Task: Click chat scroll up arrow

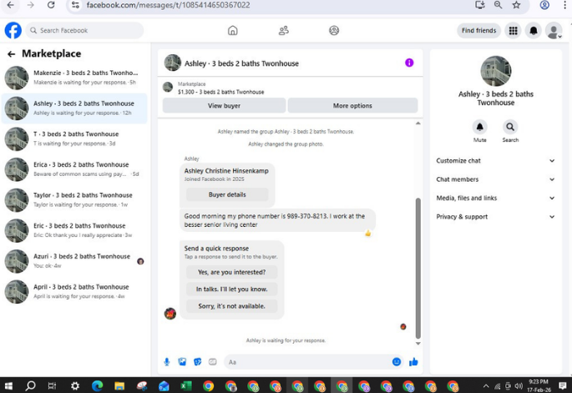Action: pyautogui.click(x=418, y=123)
